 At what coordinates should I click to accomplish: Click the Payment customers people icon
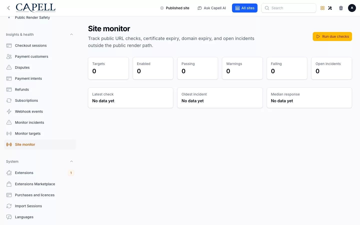tap(9, 56)
